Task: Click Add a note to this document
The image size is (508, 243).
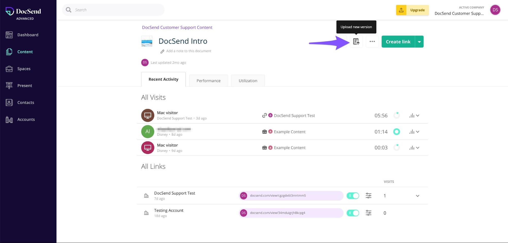Action: click(x=189, y=51)
